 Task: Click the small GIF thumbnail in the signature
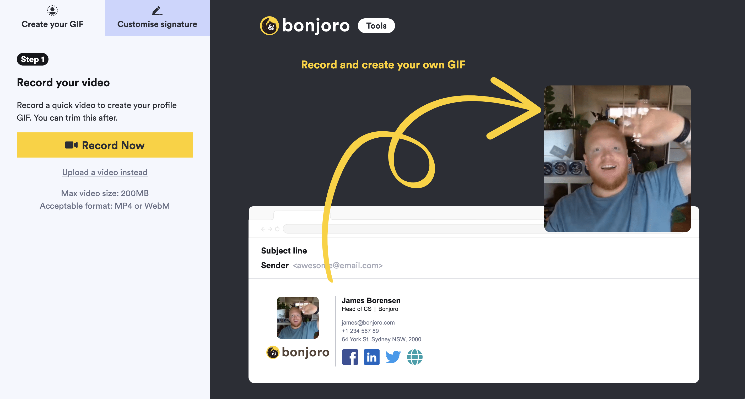tap(298, 317)
